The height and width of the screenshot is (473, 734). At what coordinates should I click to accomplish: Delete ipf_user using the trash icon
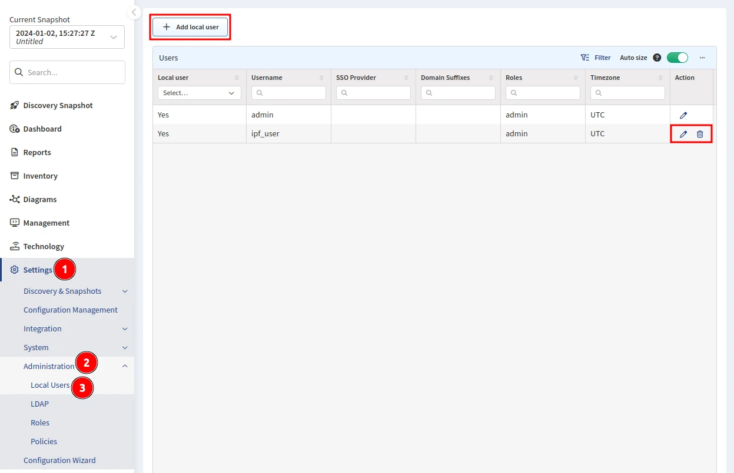(x=700, y=134)
